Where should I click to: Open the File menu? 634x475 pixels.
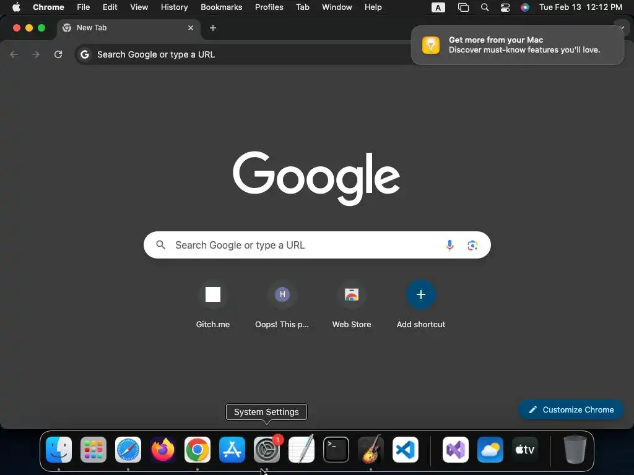(x=84, y=7)
